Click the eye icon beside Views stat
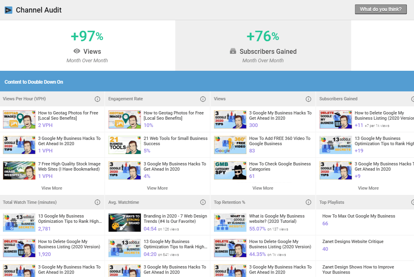Image resolution: width=414 pixels, height=277 pixels. [x=77, y=51]
